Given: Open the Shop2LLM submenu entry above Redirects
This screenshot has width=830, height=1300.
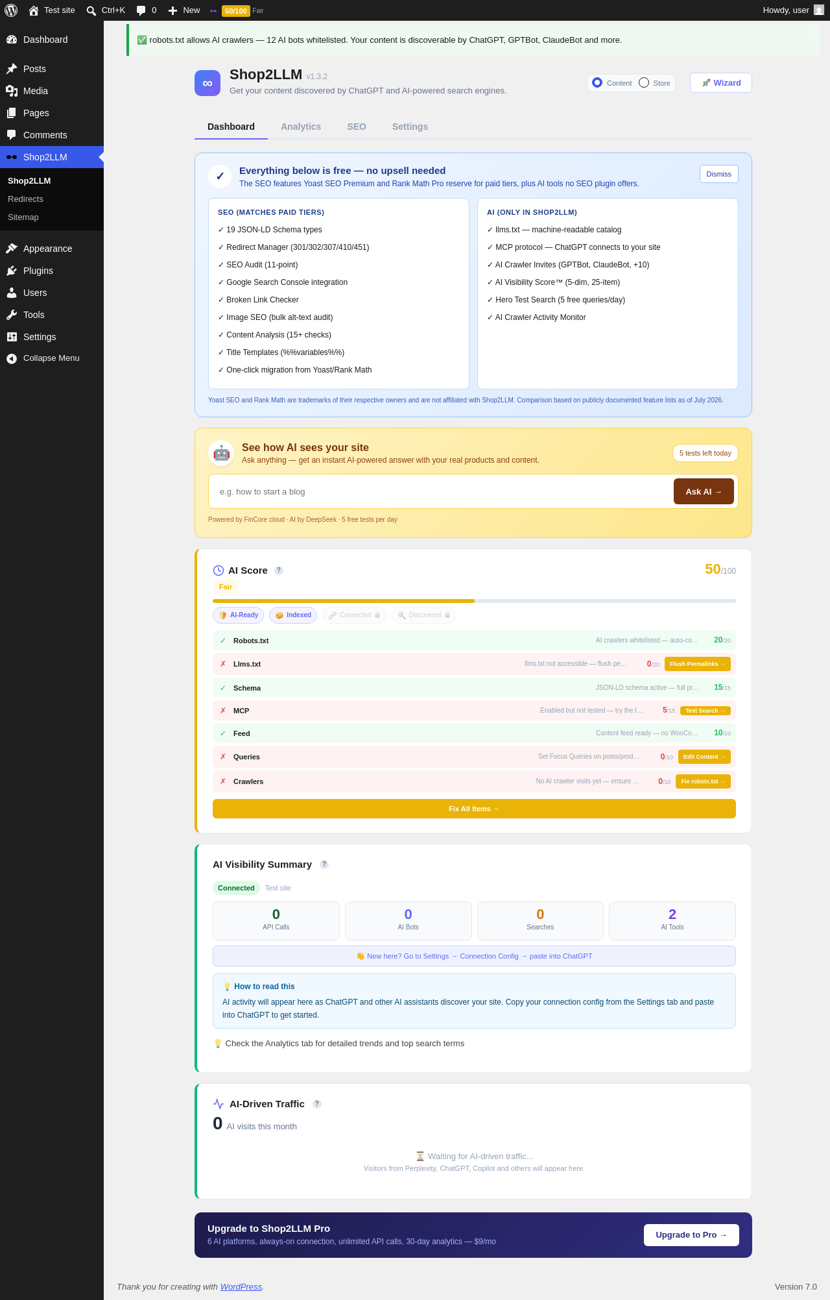Looking at the screenshot, I should click(52, 181).
